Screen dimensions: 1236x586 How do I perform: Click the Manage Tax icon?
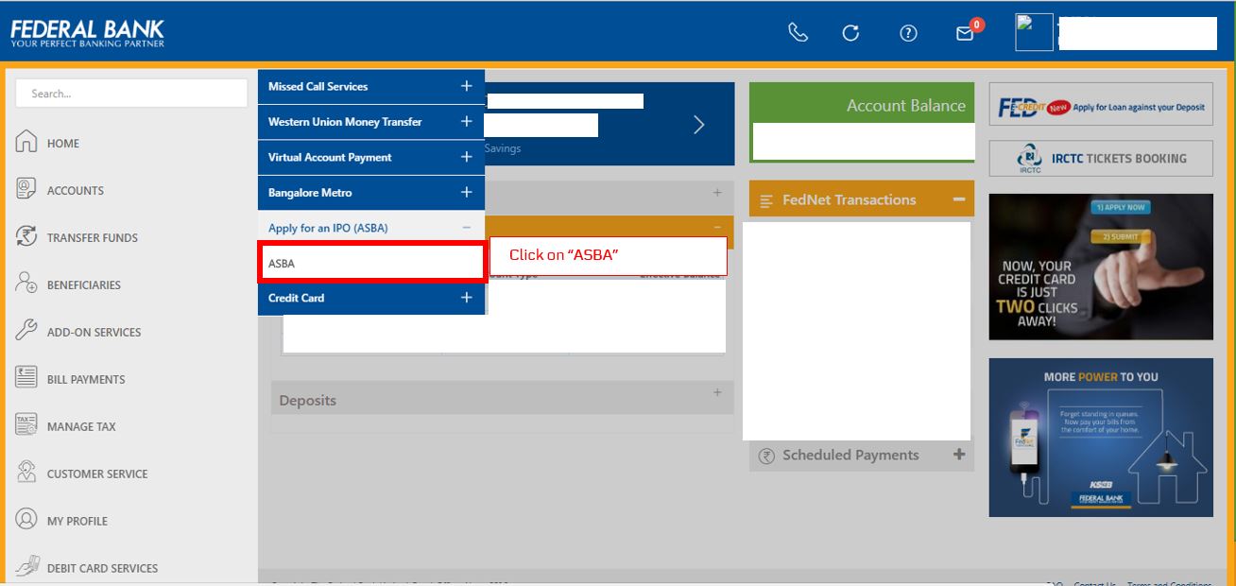pyautogui.click(x=26, y=425)
